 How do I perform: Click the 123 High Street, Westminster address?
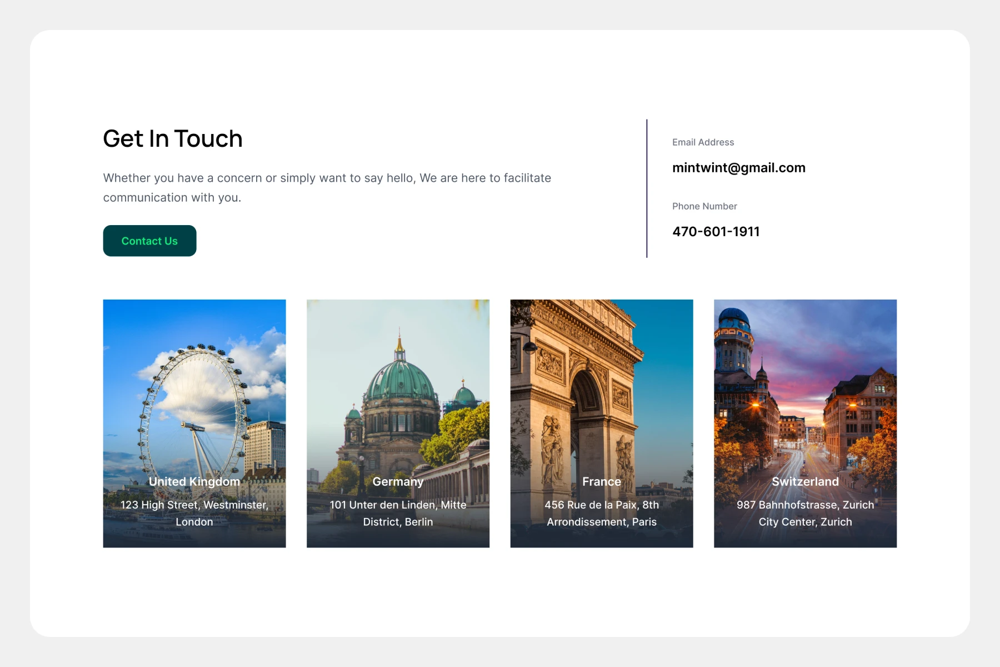click(x=194, y=513)
